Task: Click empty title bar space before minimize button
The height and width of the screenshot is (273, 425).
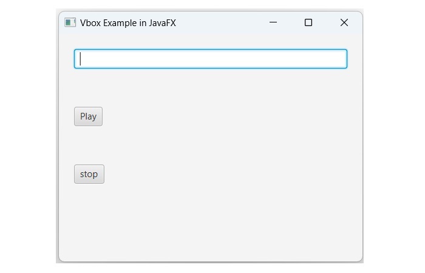Action: coord(219,22)
